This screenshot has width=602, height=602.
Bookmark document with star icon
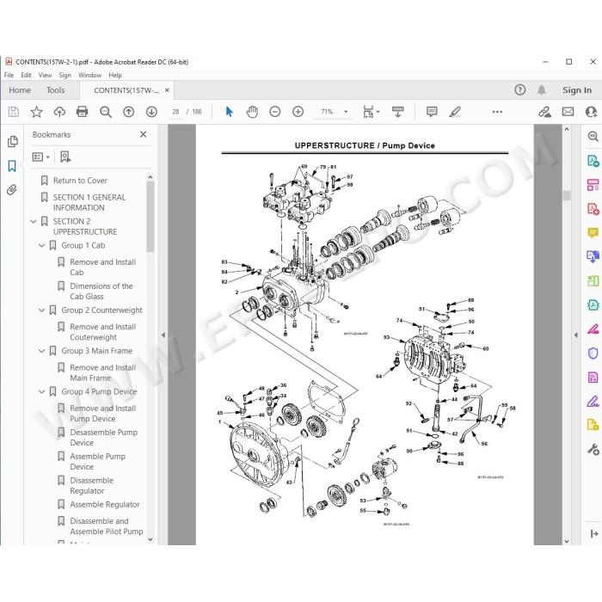(x=36, y=112)
